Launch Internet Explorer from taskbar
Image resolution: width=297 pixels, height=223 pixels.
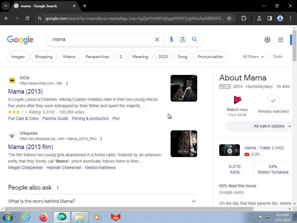tap(26, 217)
